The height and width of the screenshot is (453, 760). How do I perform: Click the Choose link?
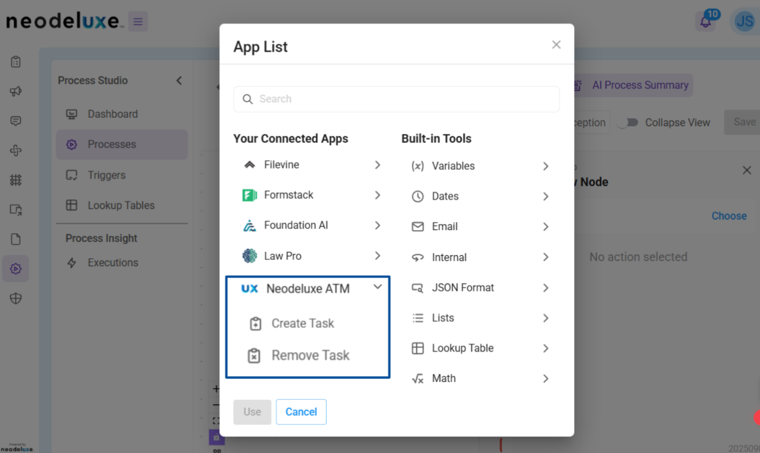coord(728,216)
